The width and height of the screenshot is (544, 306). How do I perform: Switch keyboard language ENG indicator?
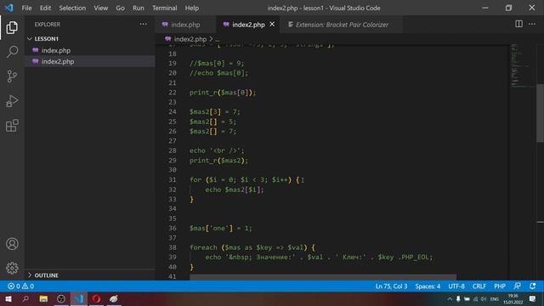[x=495, y=298]
